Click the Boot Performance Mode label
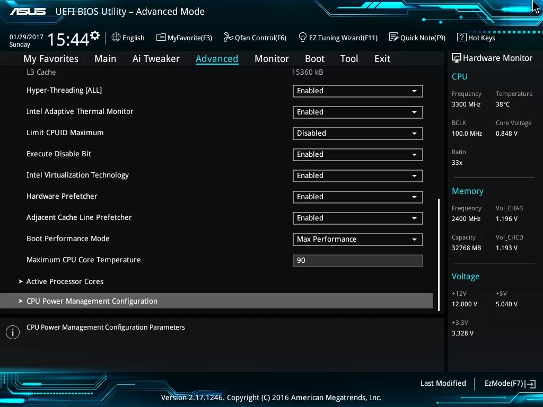 pos(68,239)
